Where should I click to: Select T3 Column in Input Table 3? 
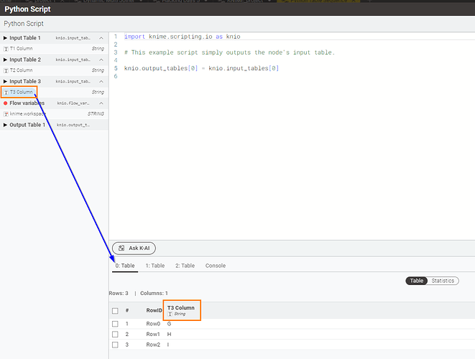pyautogui.click(x=21, y=93)
